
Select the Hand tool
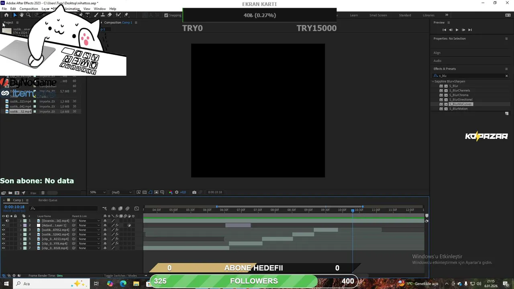[x=22, y=15]
